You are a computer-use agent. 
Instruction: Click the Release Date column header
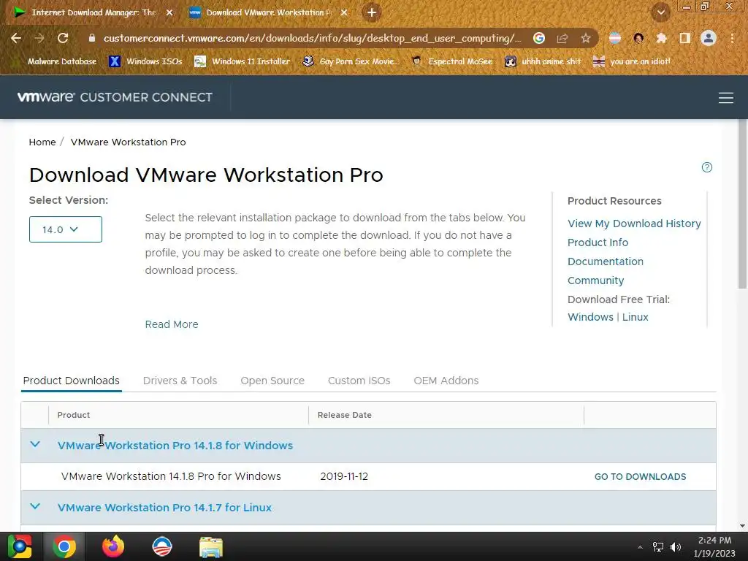[x=345, y=415]
